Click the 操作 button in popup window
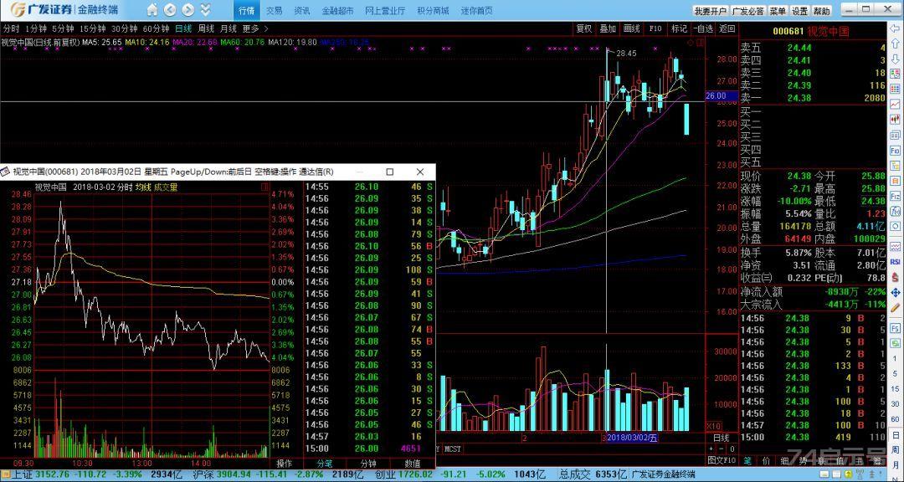The height and width of the screenshot is (482, 904). (x=285, y=463)
